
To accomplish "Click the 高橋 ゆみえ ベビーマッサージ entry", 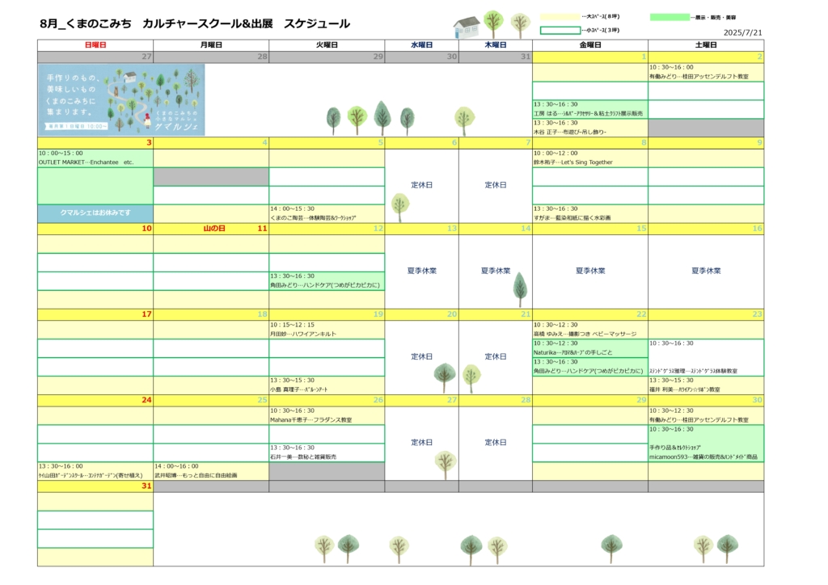I will click(585, 334).
